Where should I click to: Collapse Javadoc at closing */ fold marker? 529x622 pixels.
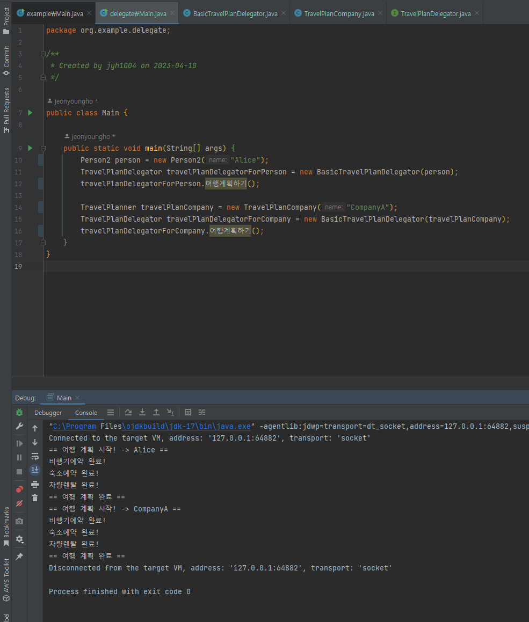coord(44,77)
